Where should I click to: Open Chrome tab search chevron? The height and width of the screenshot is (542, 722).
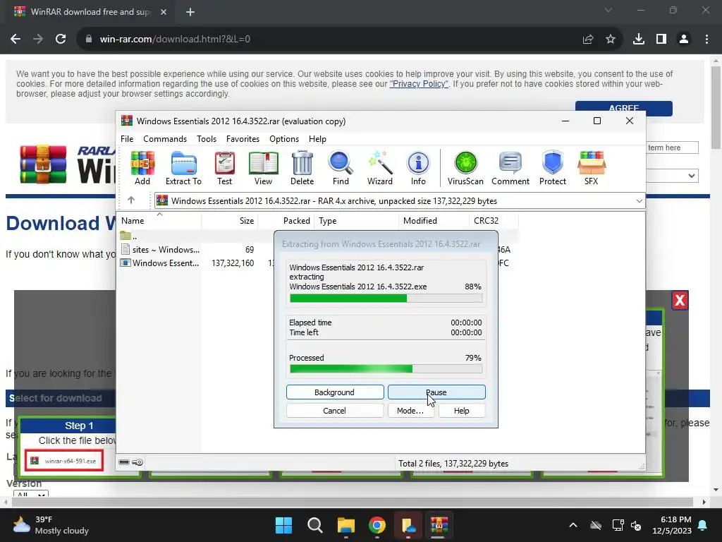(608, 10)
